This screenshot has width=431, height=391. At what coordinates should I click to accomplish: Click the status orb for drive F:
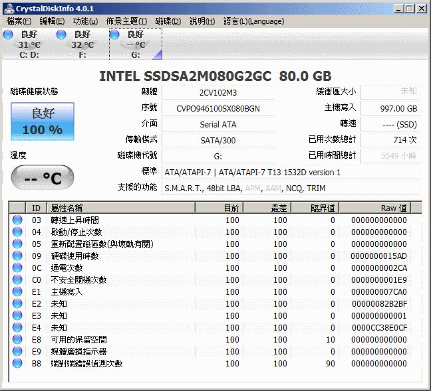pyautogui.click(x=61, y=35)
